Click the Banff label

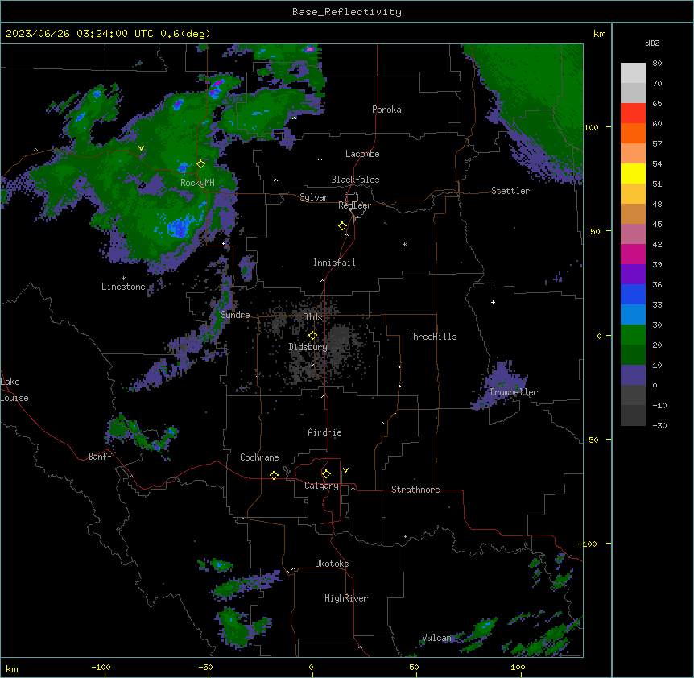(100, 457)
